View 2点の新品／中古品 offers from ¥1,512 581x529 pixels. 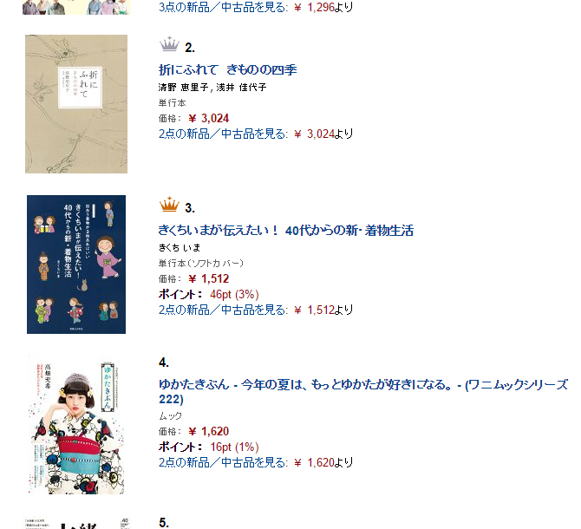[223, 310]
